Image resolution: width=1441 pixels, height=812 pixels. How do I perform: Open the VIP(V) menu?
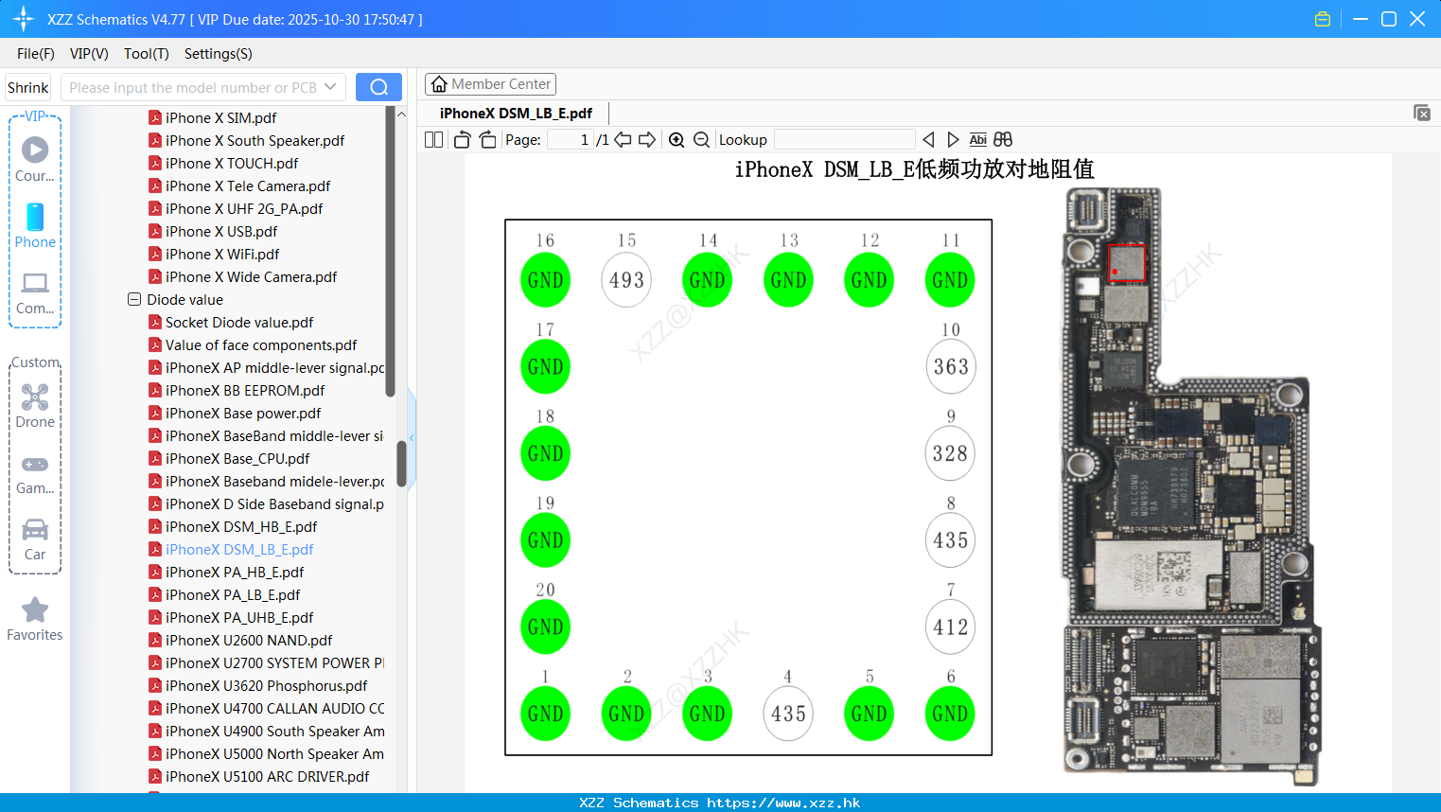click(x=89, y=54)
